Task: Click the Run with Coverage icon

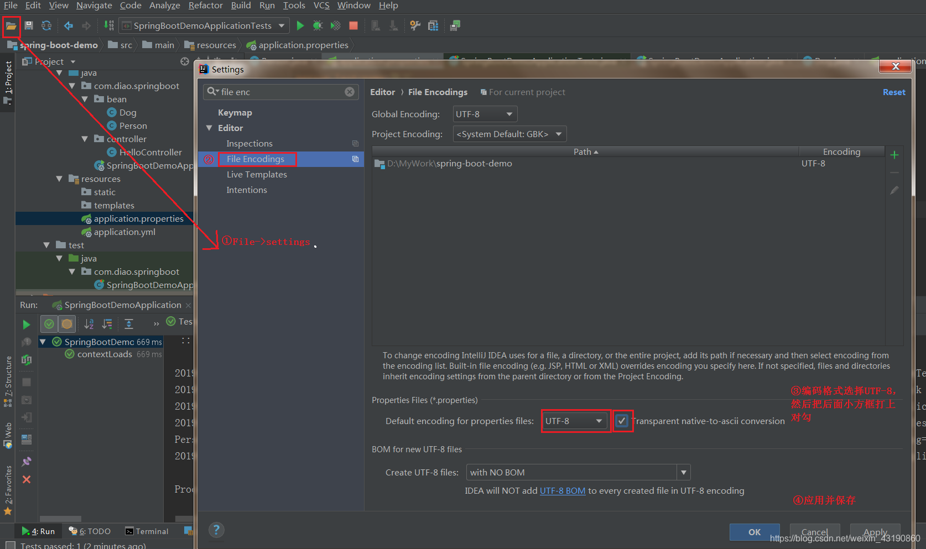Action: coord(335,25)
